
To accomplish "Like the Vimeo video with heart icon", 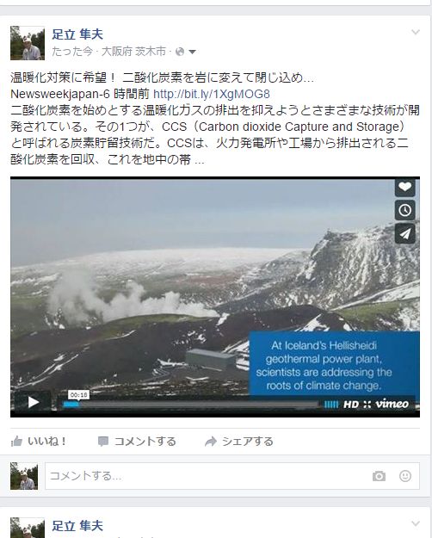I will [405, 187].
